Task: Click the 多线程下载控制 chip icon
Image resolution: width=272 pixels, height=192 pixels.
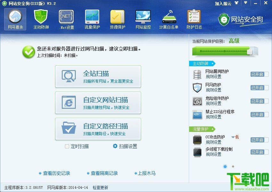Action: tap(197, 152)
